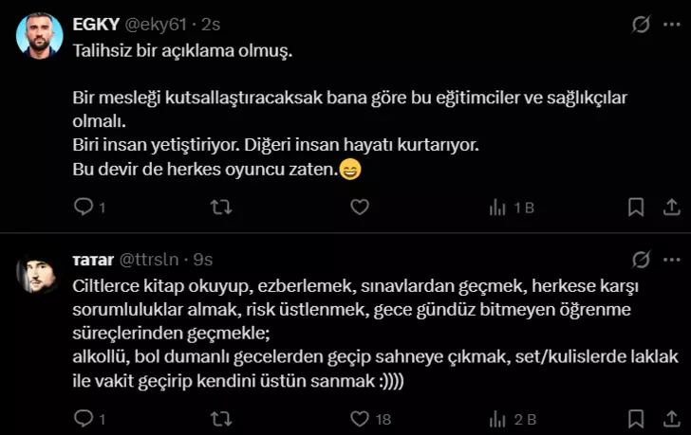Reply to татаr's tweet

pyautogui.click(x=83, y=417)
